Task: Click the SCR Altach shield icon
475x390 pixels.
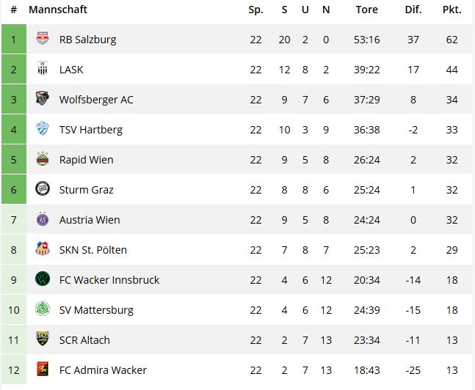Action: 43,339
